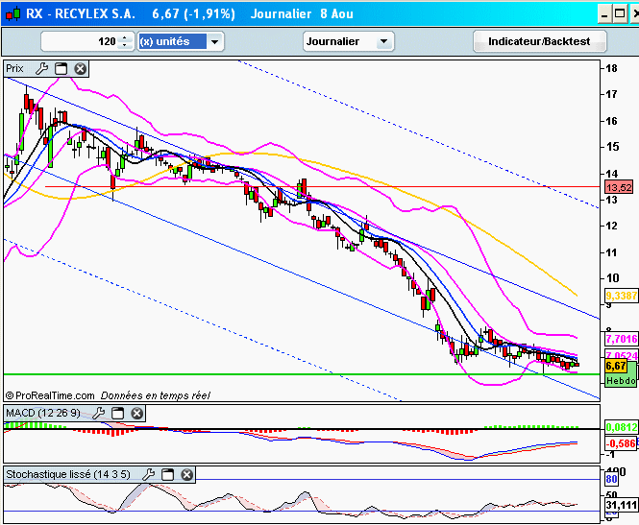Viewport: 639px width, 525px height.
Task: Close the Stochastique lissé panel
Action: coord(186,474)
